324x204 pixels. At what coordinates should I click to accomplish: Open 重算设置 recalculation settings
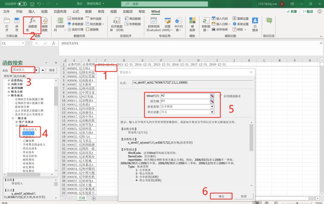[x=241, y=18]
